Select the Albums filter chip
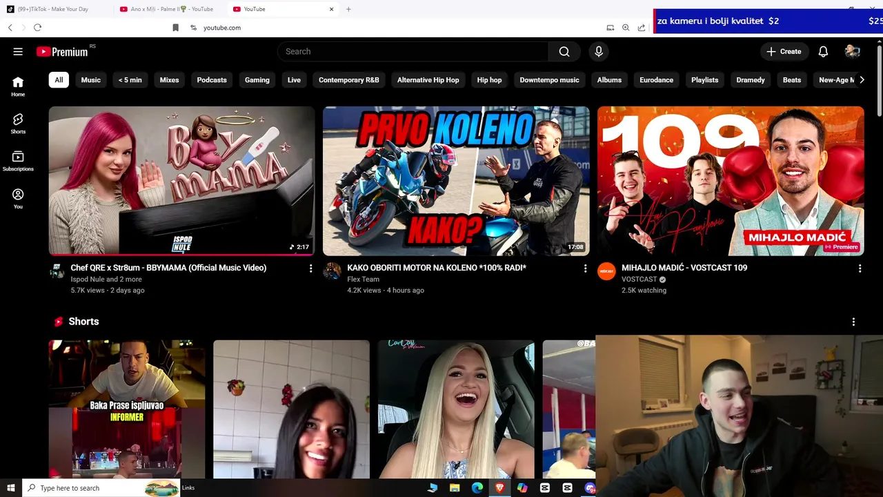 (609, 80)
